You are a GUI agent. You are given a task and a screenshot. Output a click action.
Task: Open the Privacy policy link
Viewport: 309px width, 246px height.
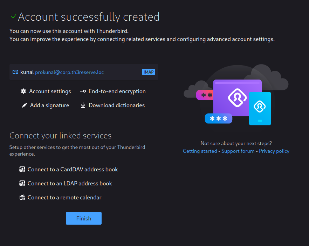274,151
